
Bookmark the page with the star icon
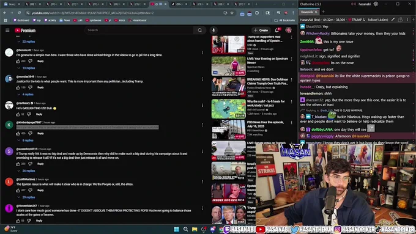coord(232,13)
